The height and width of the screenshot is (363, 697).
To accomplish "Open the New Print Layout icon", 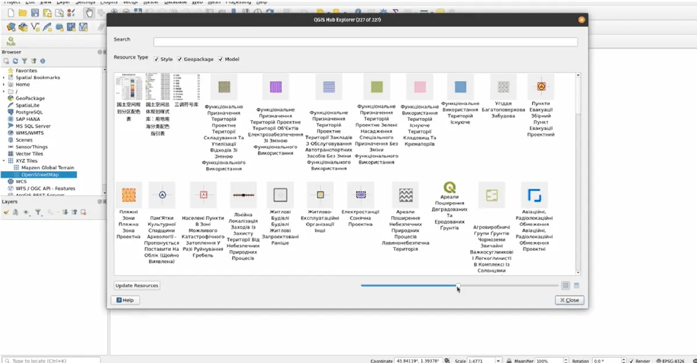I will (47, 13).
